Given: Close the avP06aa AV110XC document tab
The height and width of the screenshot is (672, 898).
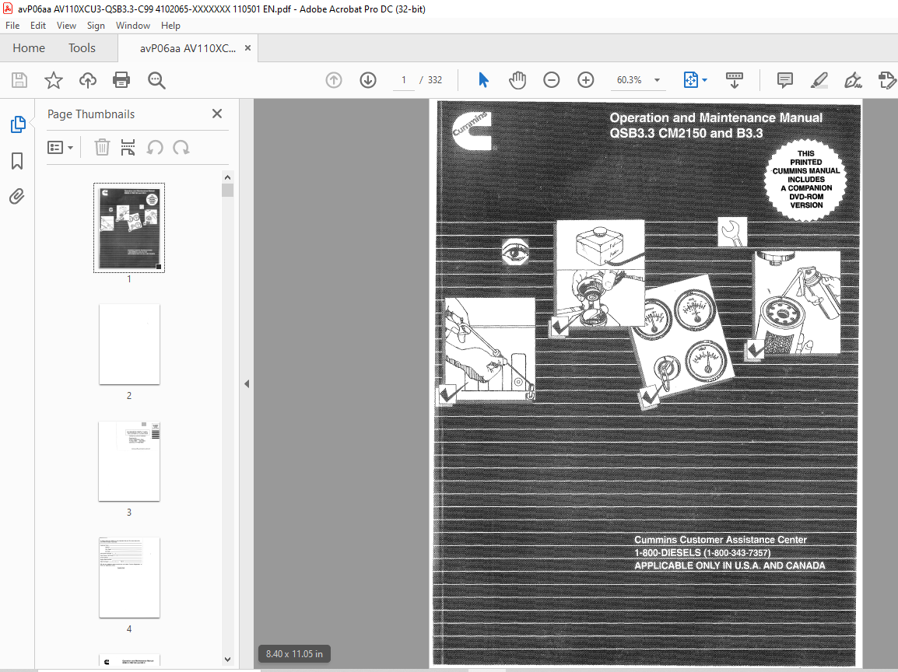Looking at the screenshot, I should point(248,48).
